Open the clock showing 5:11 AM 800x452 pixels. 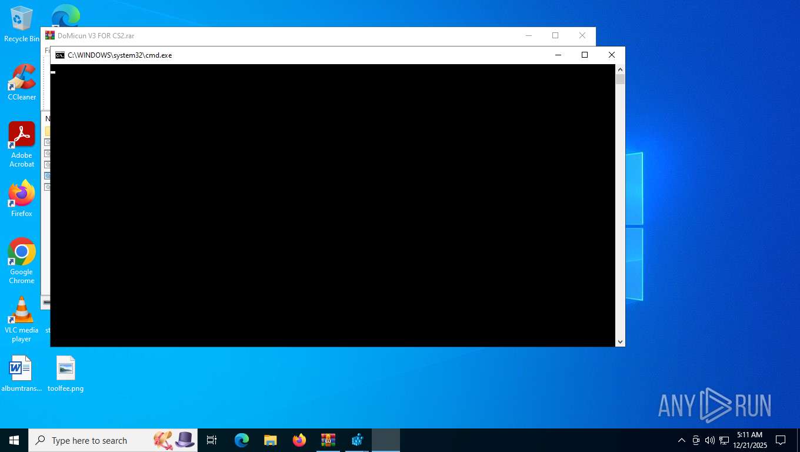pyautogui.click(x=749, y=440)
